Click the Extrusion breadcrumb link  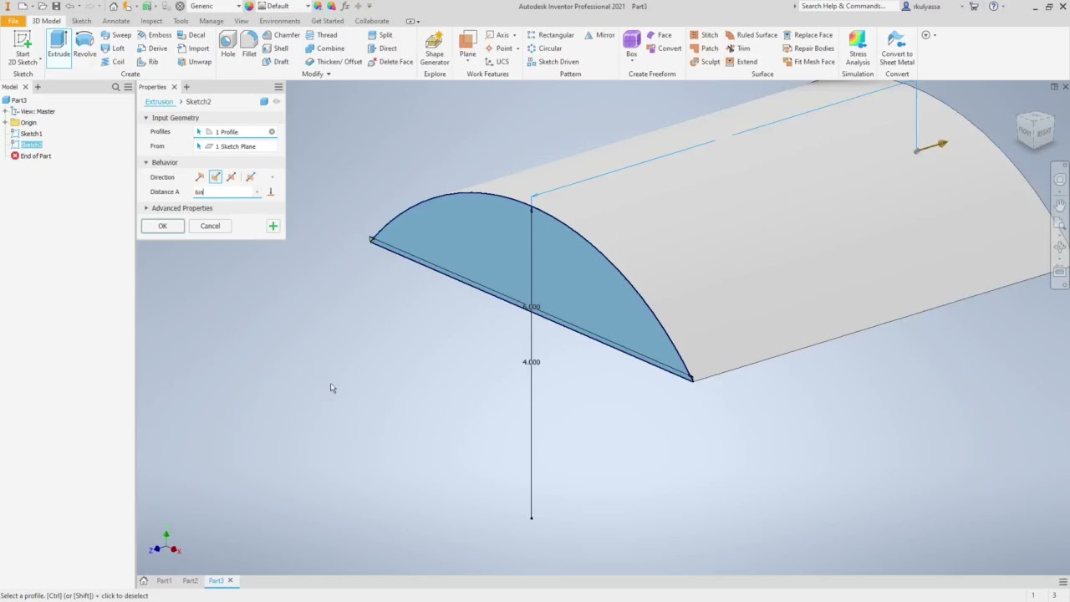(x=159, y=102)
